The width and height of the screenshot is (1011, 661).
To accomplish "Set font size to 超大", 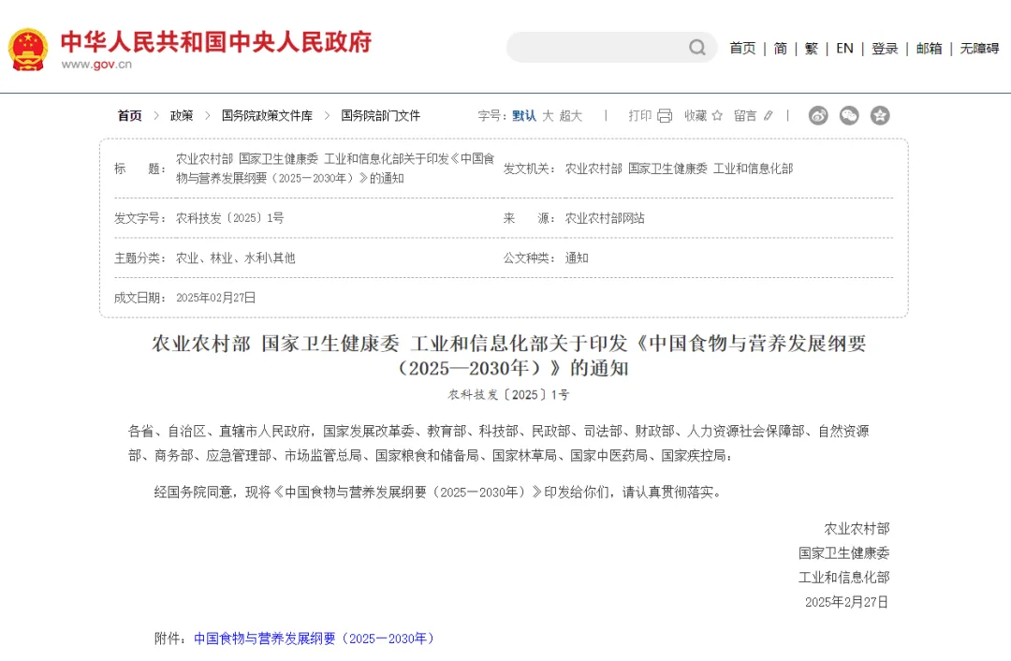I will click(571, 115).
